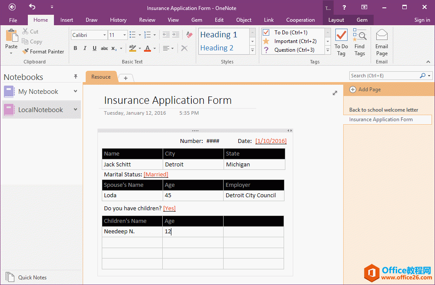
Task: Open the File menu
Action: (13, 20)
